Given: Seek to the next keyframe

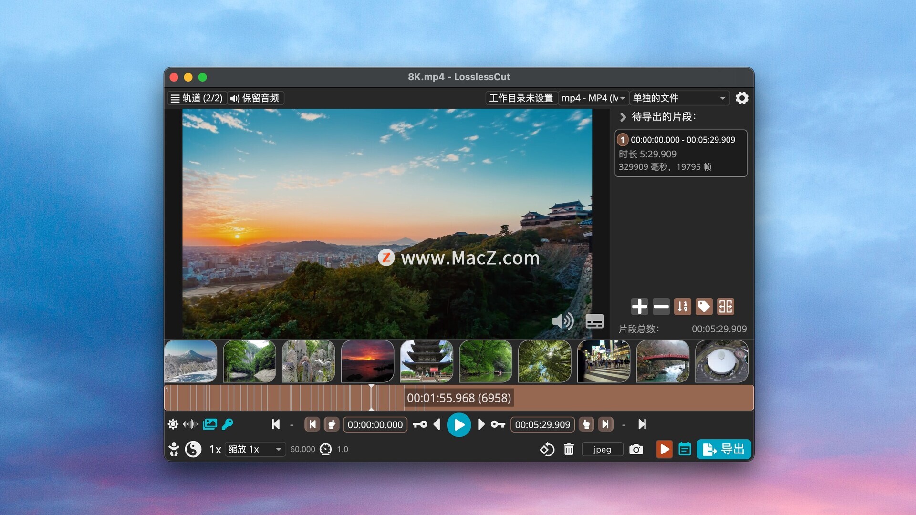Looking at the screenshot, I should (498, 424).
